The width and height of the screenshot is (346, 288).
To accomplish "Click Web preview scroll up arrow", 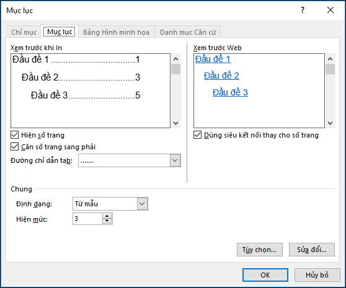I will (x=330, y=59).
